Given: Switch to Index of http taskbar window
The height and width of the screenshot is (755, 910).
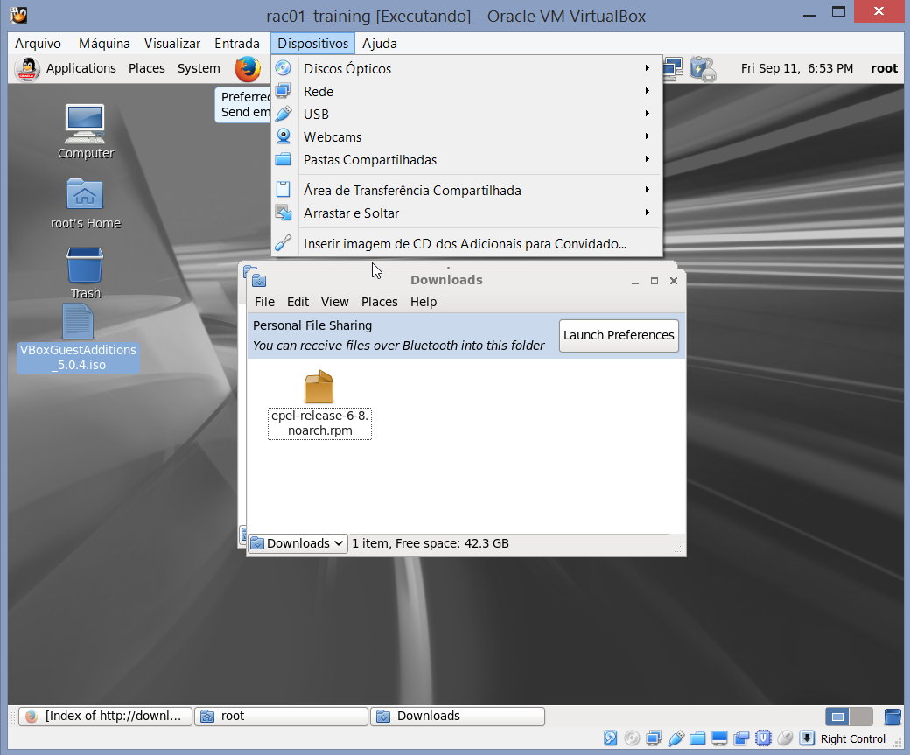Looking at the screenshot, I should (105, 717).
